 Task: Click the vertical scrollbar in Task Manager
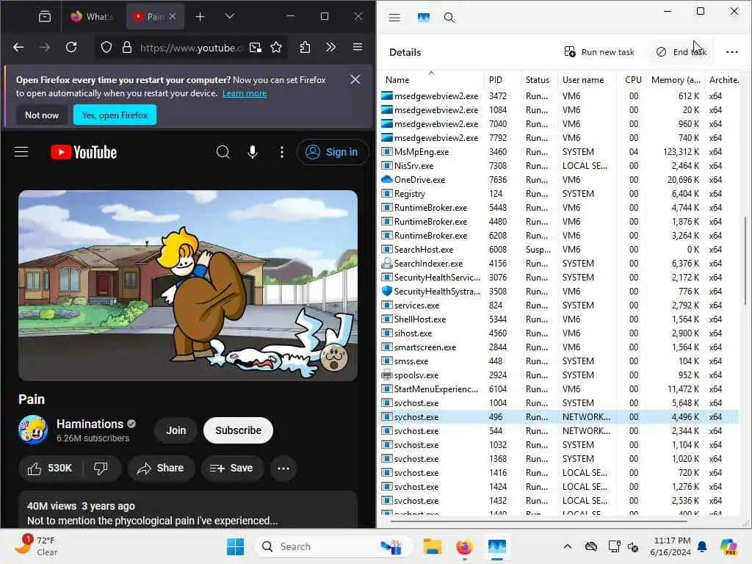745,261
